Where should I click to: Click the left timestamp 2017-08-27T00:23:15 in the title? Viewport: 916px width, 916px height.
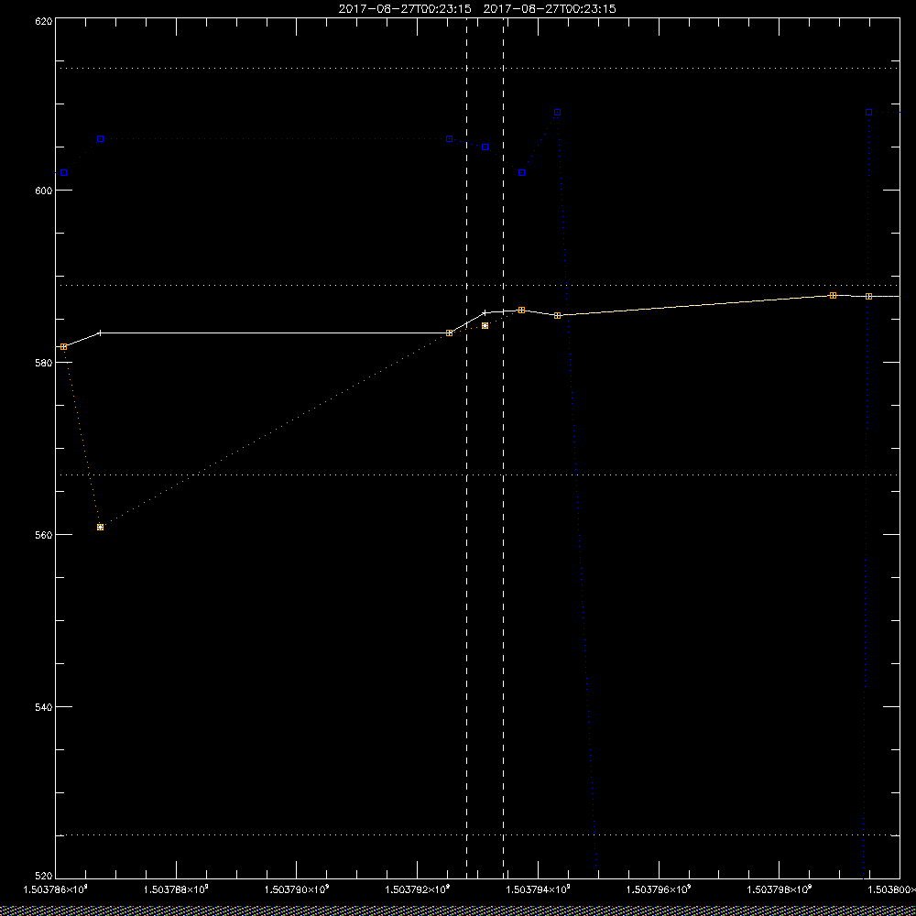(x=404, y=9)
